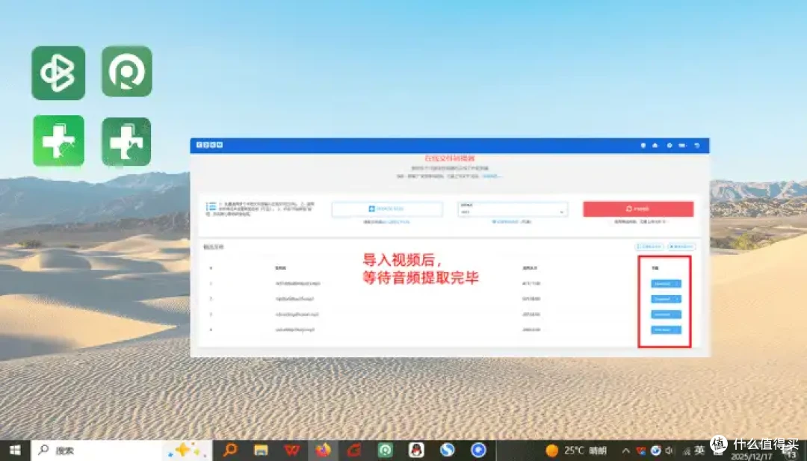The image size is (807, 461).
Task: Click the red convert button
Action: coord(638,209)
